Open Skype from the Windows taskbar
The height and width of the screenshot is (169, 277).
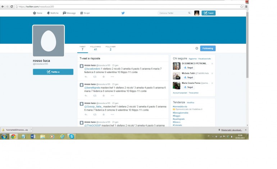point(72,136)
